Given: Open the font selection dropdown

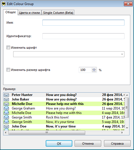Looking at the screenshot, I should (x=69, y=54).
